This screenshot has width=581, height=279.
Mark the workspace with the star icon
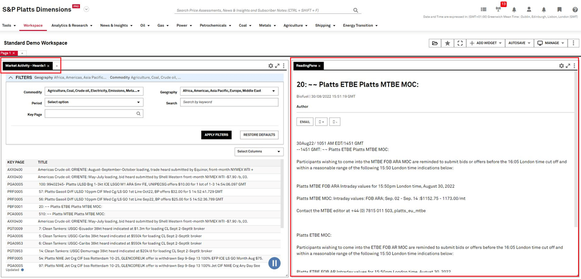[447, 43]
